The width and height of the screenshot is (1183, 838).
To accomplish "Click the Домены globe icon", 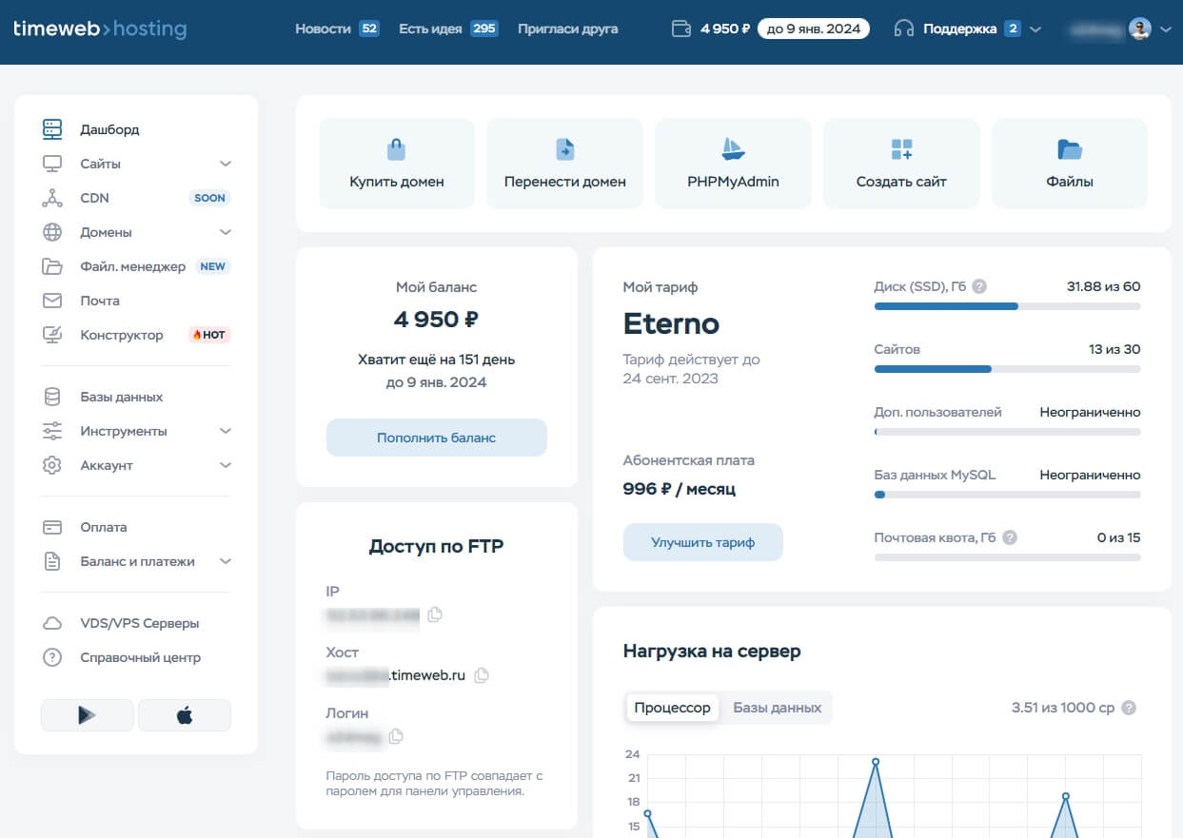I will coord(52,232).
